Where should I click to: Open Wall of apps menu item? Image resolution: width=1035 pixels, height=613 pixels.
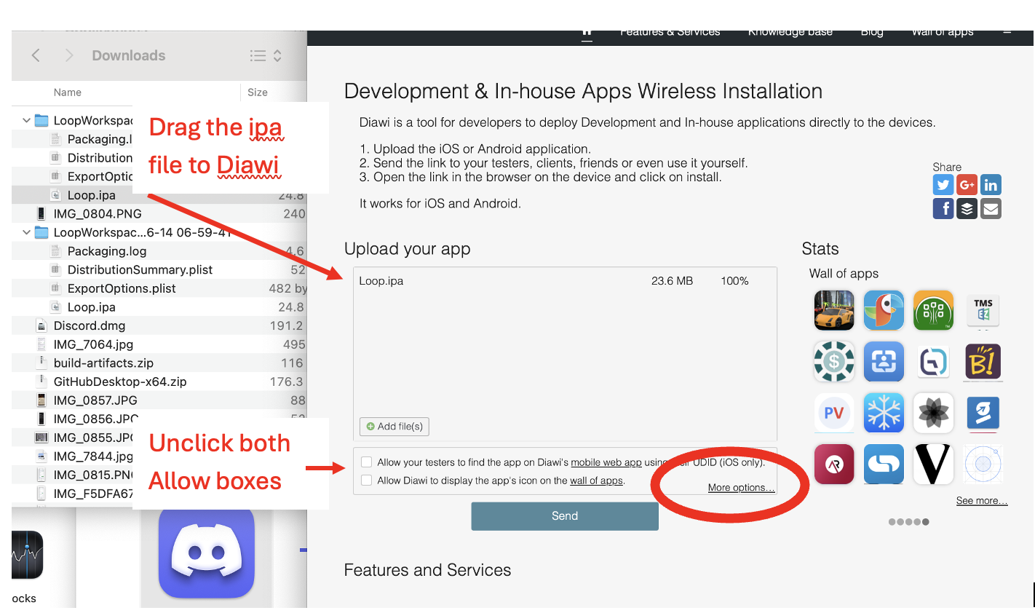[x=943, y=33]
